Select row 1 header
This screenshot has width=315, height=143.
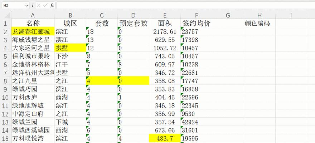pos(6,23)
